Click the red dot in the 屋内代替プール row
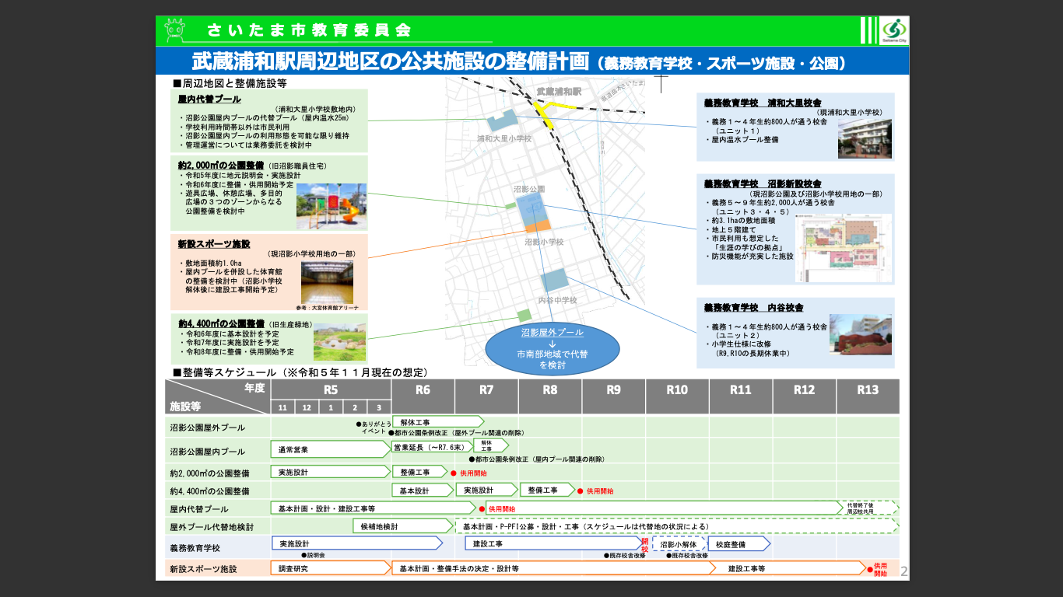This screenshot has height=597, width=1063. coord(482,509)
